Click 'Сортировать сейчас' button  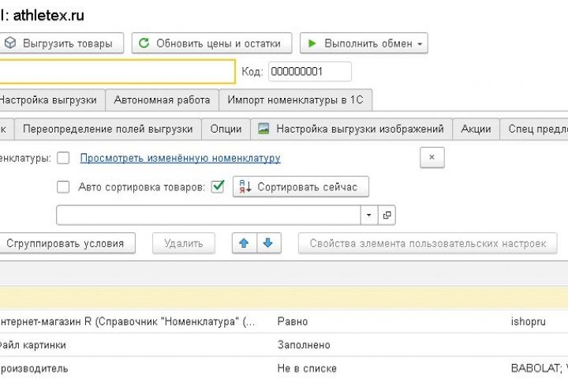[x=301, y=187]
